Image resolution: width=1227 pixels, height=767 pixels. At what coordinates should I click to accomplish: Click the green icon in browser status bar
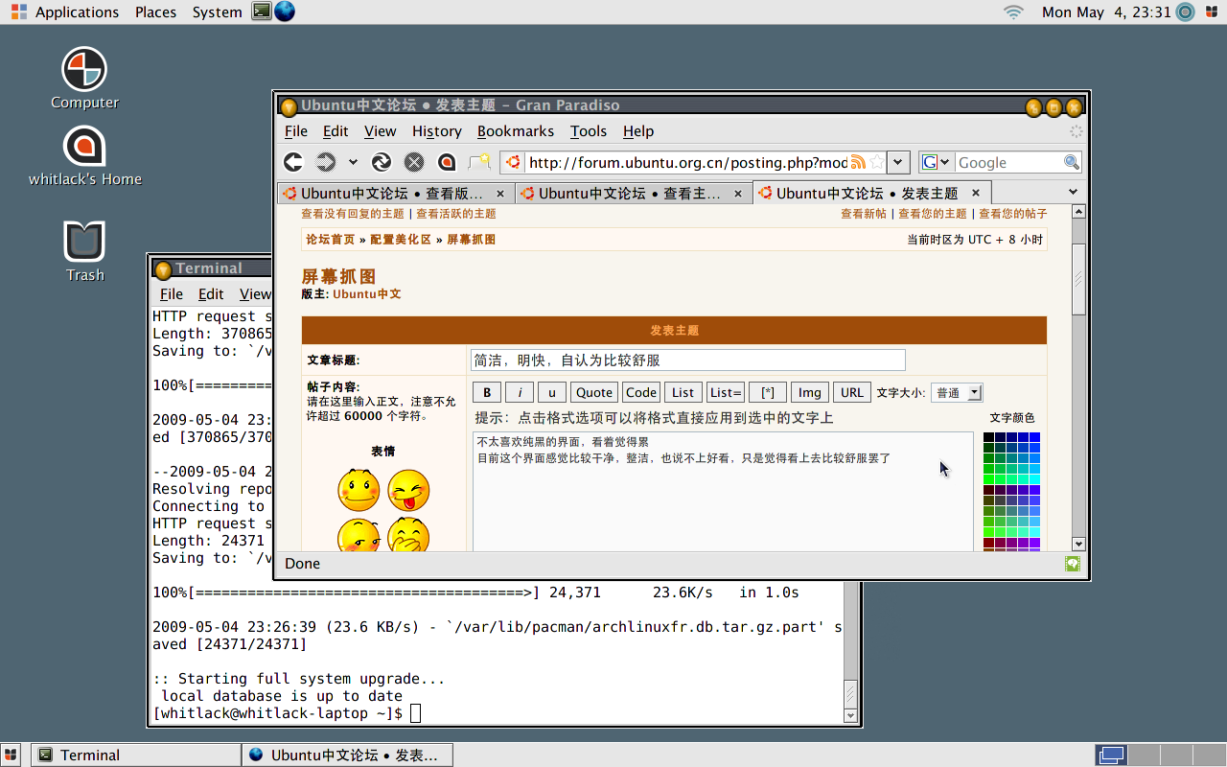pyautogui.click(x=1073, y=564)
